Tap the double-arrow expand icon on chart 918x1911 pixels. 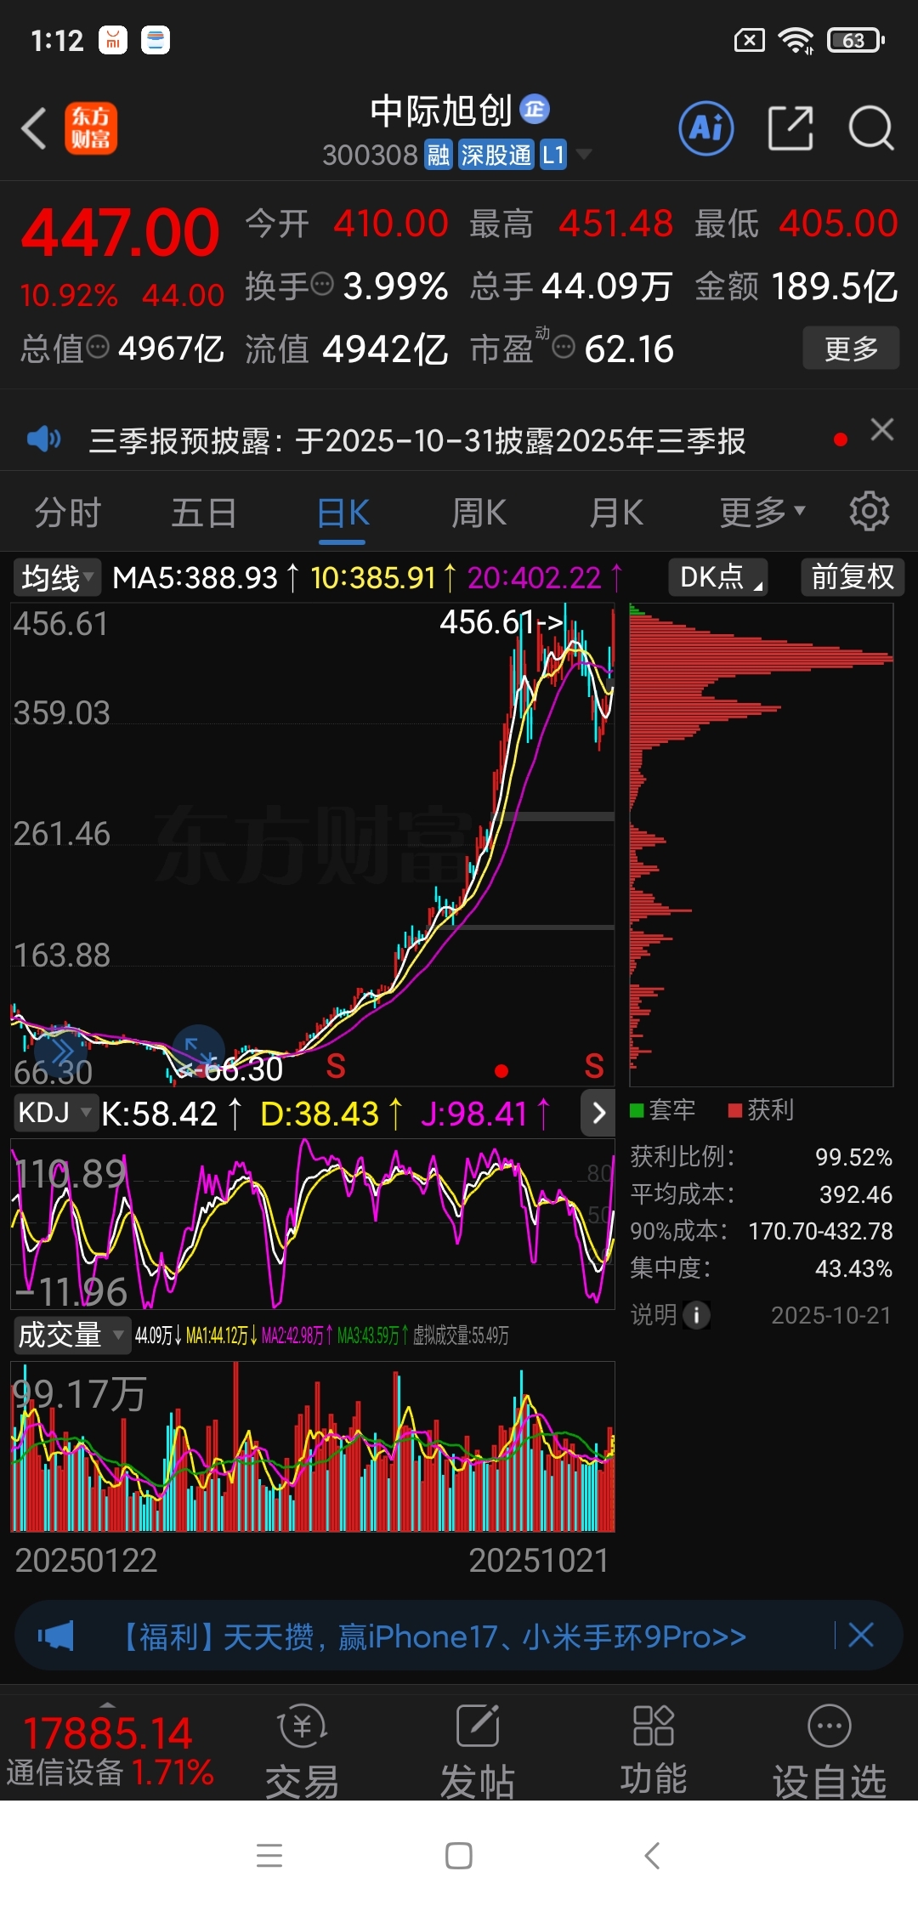[x=60, y=1053]
